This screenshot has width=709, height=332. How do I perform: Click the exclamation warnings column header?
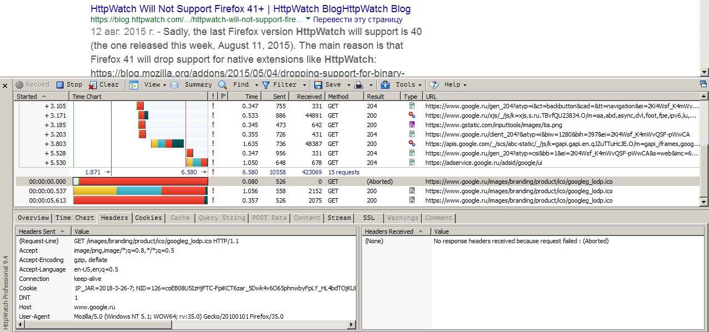tap(213, 97)
